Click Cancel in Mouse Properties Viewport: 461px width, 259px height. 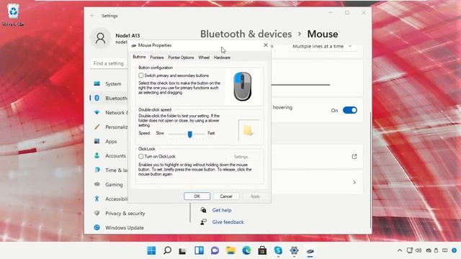[x=225, y=196]
